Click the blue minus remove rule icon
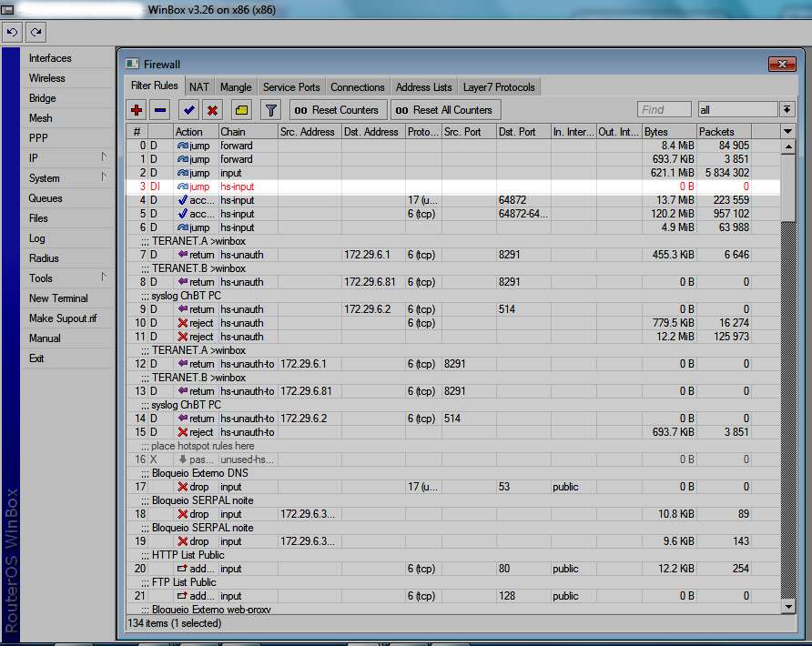The width and height of the screenshot is (812, 646). pyautogui.click(x=160, y=110)
